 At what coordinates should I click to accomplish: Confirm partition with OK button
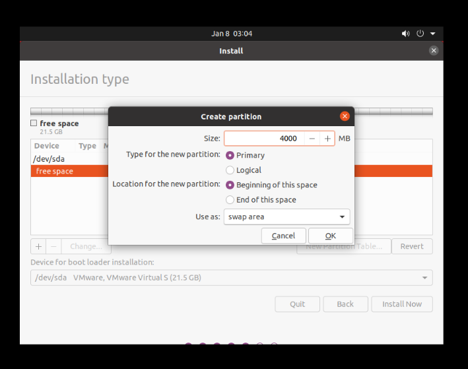tap(331, 236)
